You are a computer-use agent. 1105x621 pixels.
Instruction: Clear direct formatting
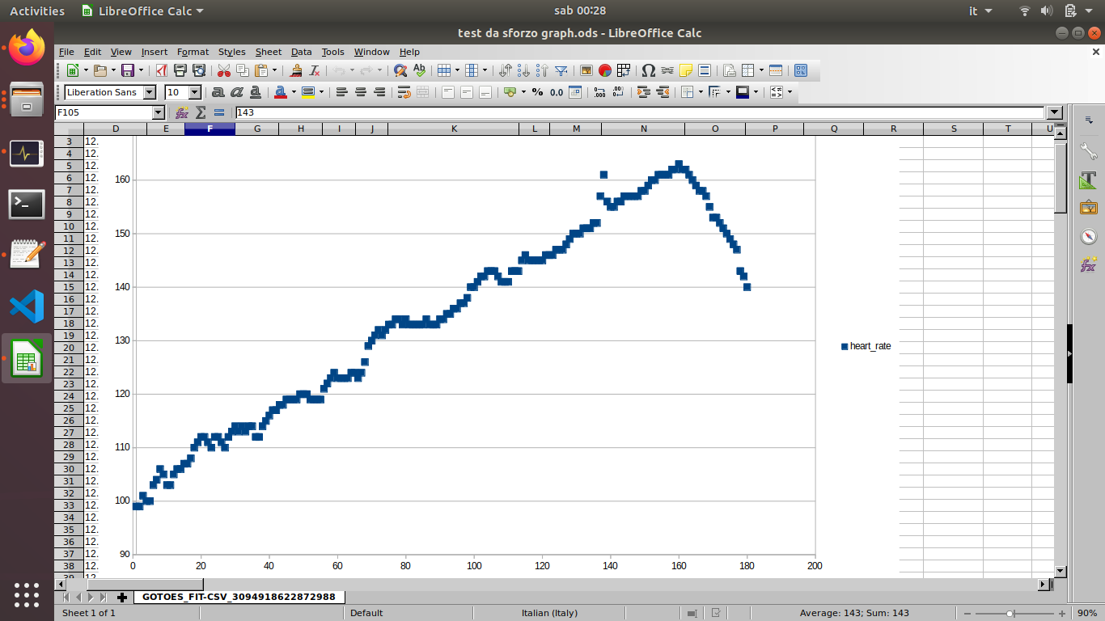tap(315, 70)
